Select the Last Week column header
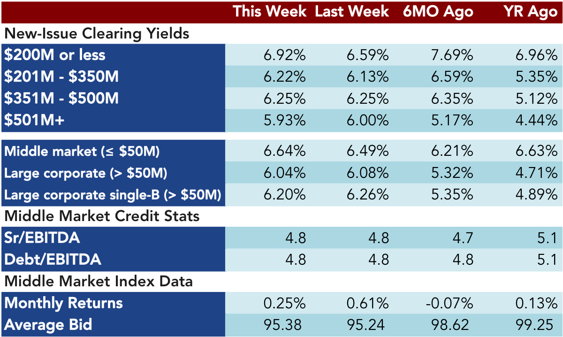Viewport: 563px width, 337px height. 352,12
